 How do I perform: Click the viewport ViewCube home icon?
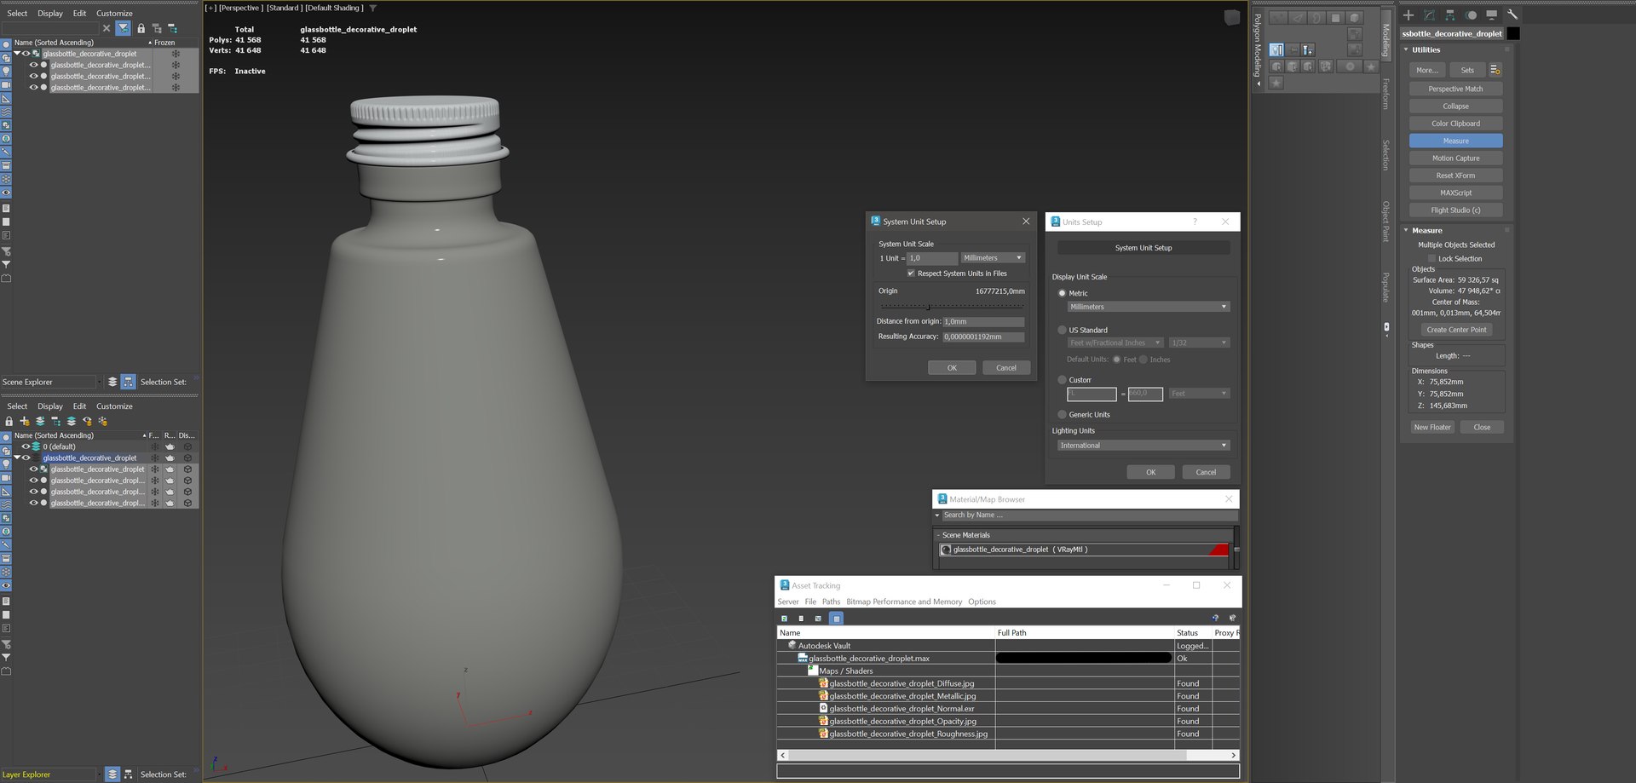1231,17
